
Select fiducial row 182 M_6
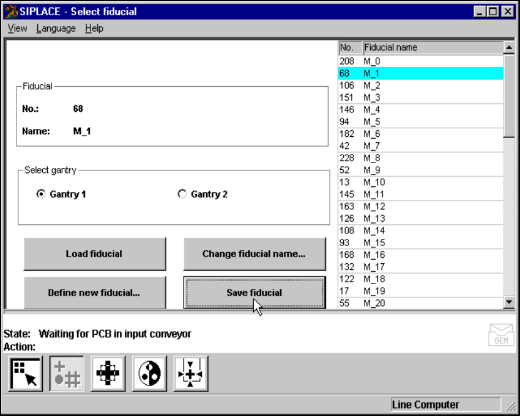420,134
